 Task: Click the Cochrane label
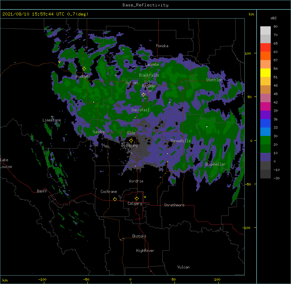109,192
